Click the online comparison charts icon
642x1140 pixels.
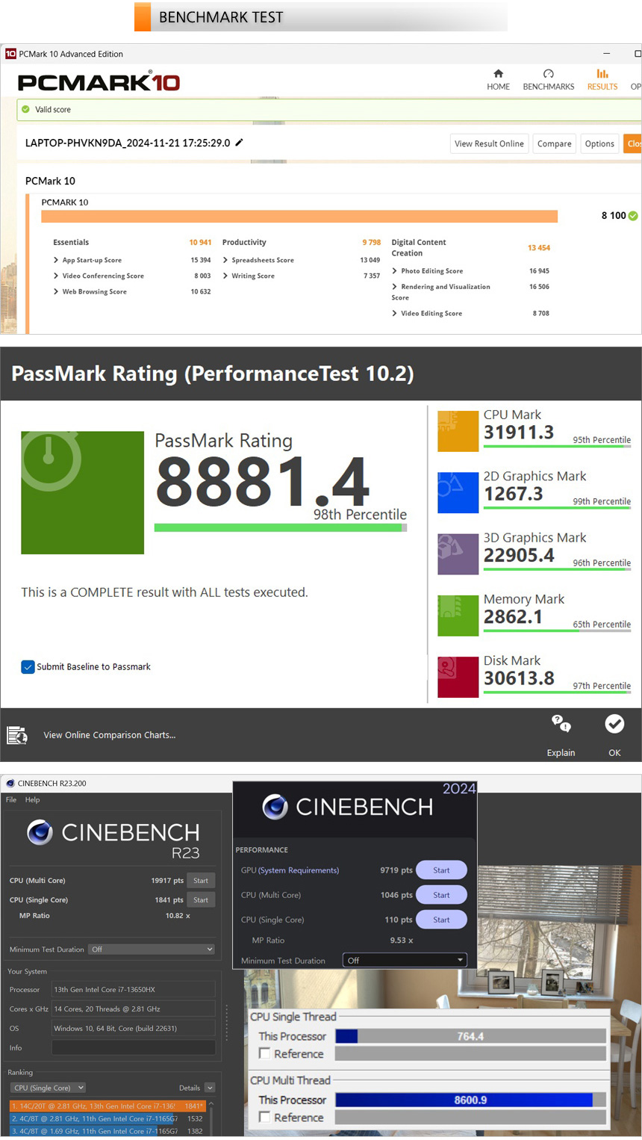[17, 735]
